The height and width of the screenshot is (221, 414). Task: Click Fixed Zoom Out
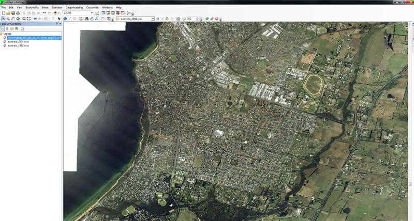click(x=28, y=19)
